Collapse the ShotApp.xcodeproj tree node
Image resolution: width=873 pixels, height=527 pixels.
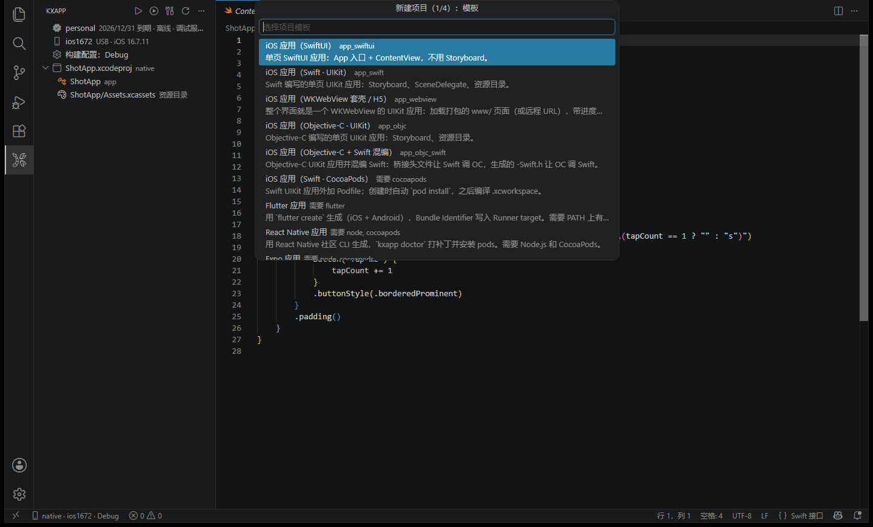click(45, 68)
